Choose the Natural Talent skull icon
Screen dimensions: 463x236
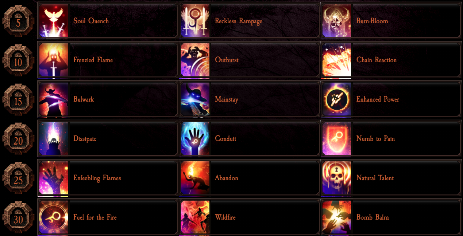(x=337, y=178)
